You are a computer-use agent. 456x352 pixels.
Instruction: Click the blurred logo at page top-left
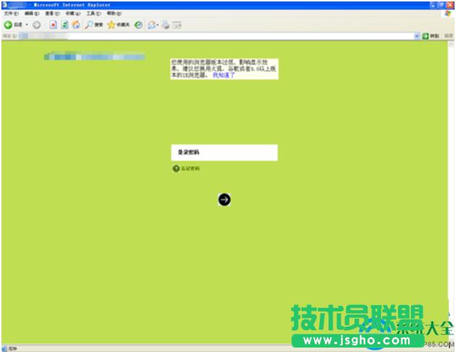point(94,56)
